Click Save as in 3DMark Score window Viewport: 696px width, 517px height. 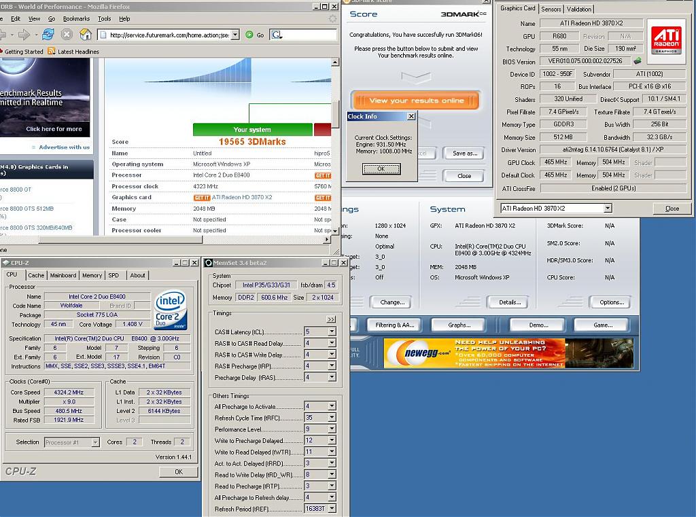pyautogui.click(x=465, y=153)
